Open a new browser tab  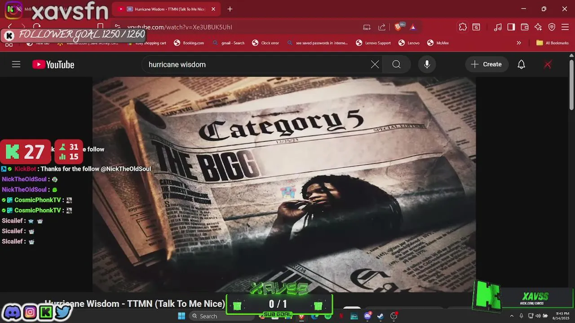coord(230,9)
